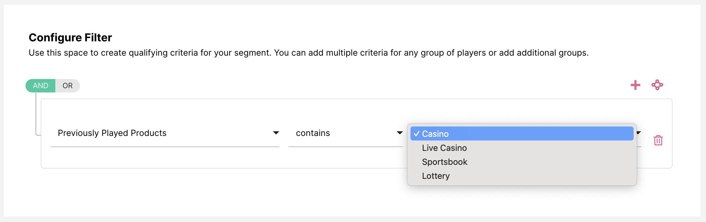This screenshot has width=706, height=222.
Task: Open the Previously Played Products field dropdown
Action: 164,133
